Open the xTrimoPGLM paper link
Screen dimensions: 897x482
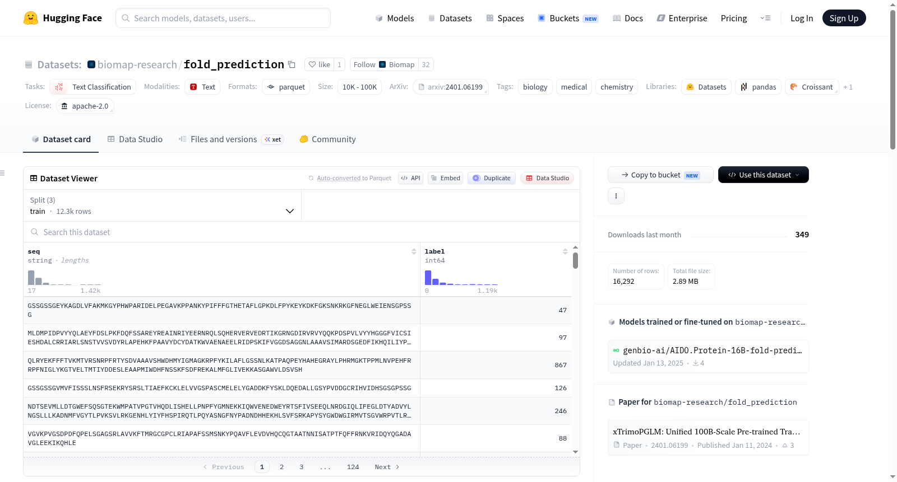tap(708, 437)
